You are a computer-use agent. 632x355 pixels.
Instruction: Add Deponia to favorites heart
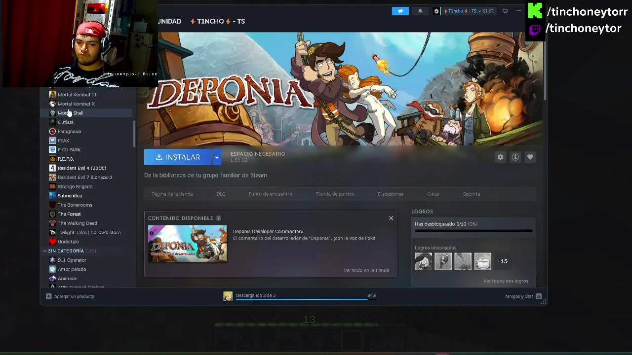530,157
